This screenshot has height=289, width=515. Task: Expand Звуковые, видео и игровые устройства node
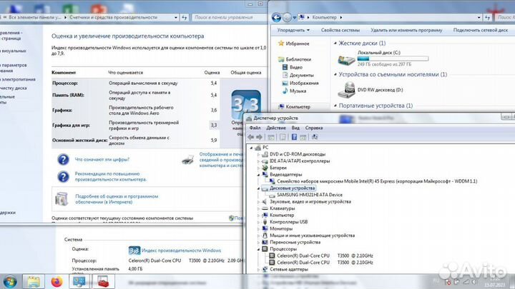coord(258,202)
